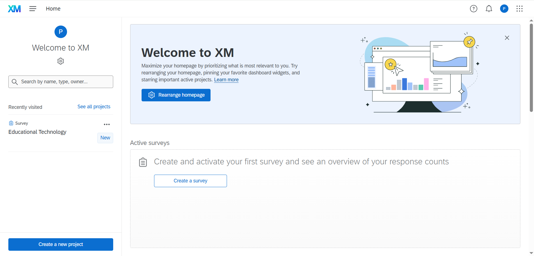Open the notifications bell
Screen dimensions: 534x256
489,9
